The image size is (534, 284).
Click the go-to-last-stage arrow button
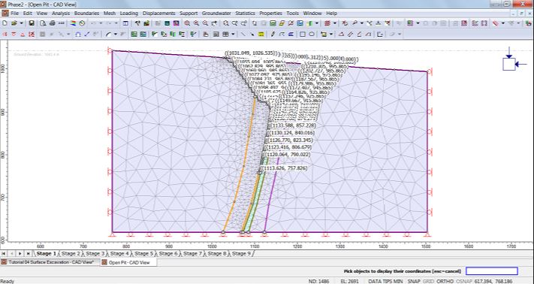click(x=29, y=253)
